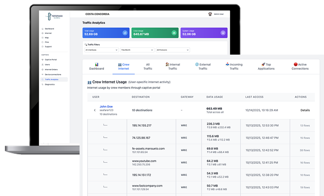Open the All Interfaces dropdown
The height and width of the screenshot is (196, 324).
(x=102, y=50)
